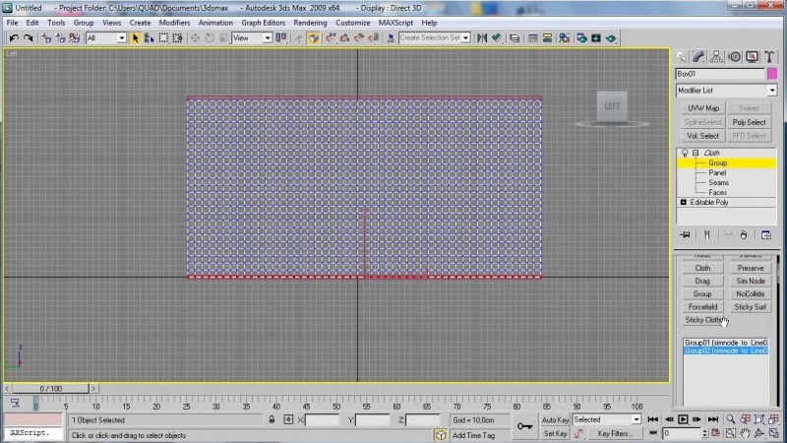Image resolution: width=787 pixels, height=443 pixels.
Task: Redo the last action
Action: tap(29, 38)
